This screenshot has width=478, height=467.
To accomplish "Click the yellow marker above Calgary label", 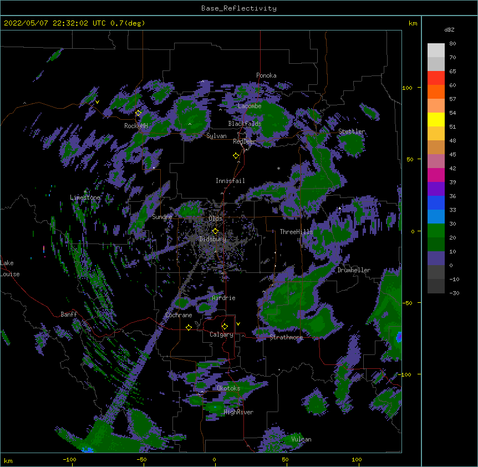I will (225, 327).
